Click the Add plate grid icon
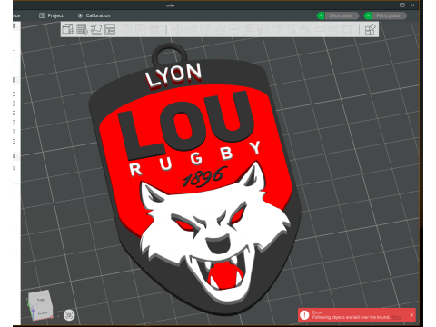Image resolution: width=436 pixels, height=327 pixels. click(82, 29)
